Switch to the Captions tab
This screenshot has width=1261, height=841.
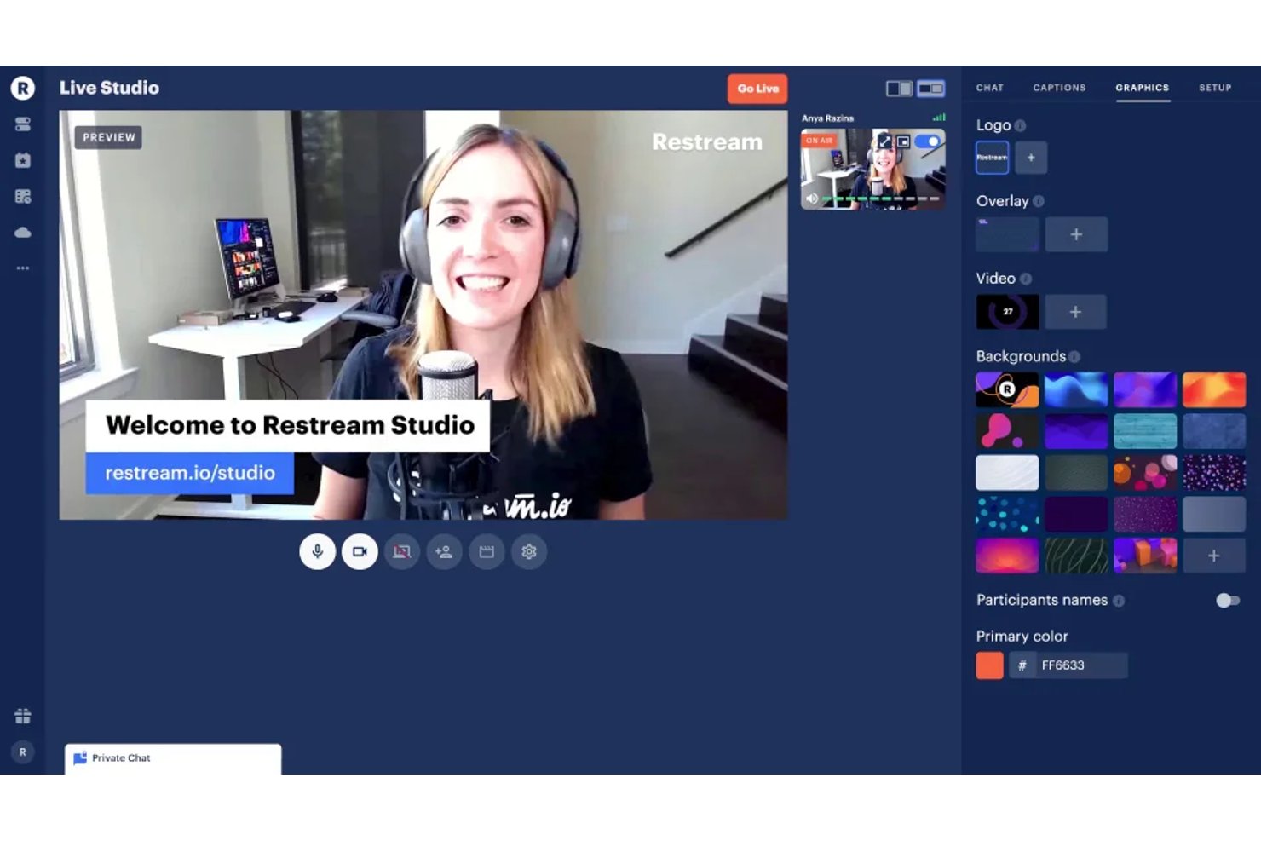1059,88
